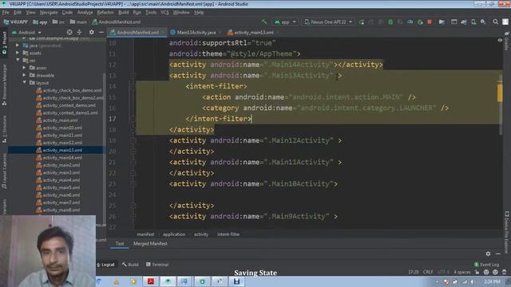Click the user avatar icon in toolbar
511x287 pixels.
point(505,22)
